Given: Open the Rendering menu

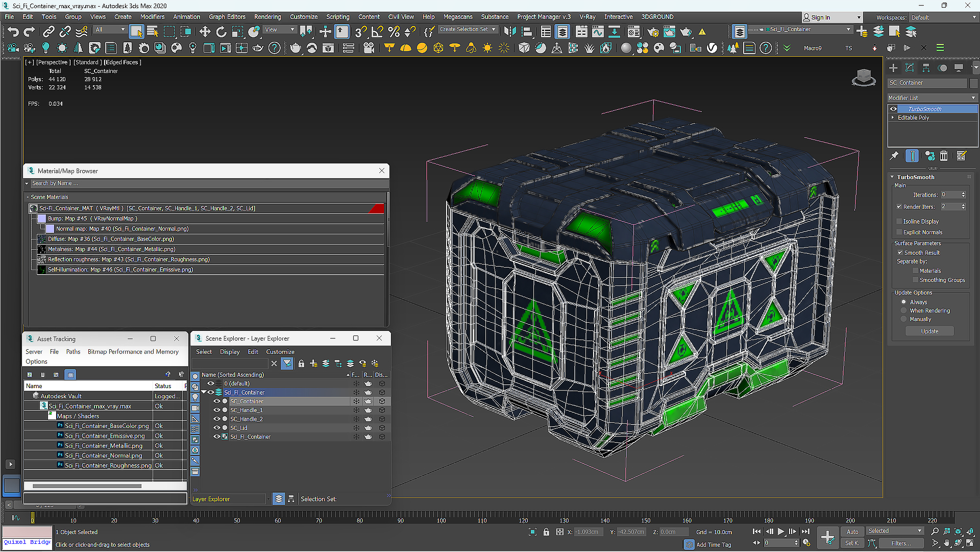Looking at the screenshot, I should (x=267, y=17).
